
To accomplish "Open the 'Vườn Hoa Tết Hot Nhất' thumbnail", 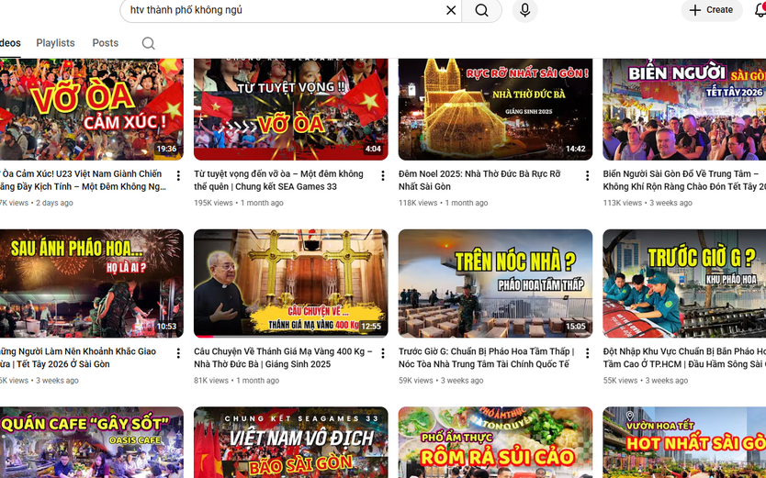I will coord(684,442).
